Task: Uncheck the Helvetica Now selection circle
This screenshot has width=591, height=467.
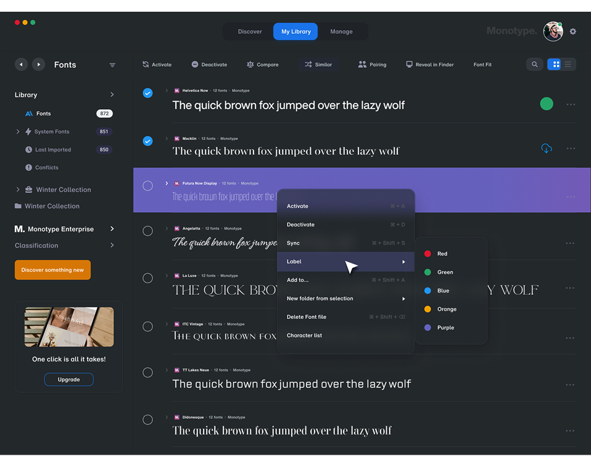Action: coord(147,93)
